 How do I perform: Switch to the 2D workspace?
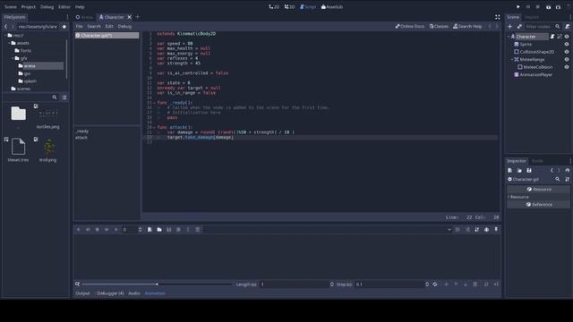[274, 7]
